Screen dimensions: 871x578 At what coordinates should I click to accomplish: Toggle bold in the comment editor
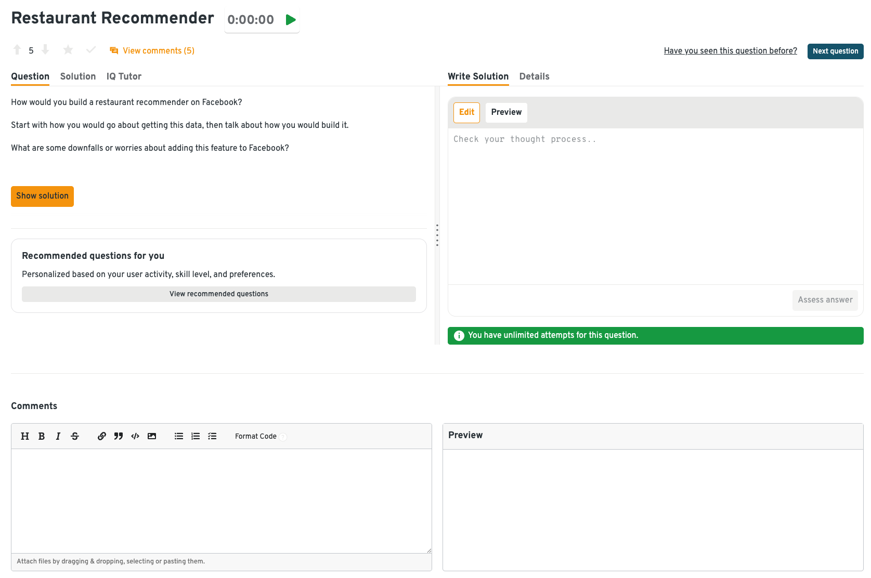coord(42,436)
